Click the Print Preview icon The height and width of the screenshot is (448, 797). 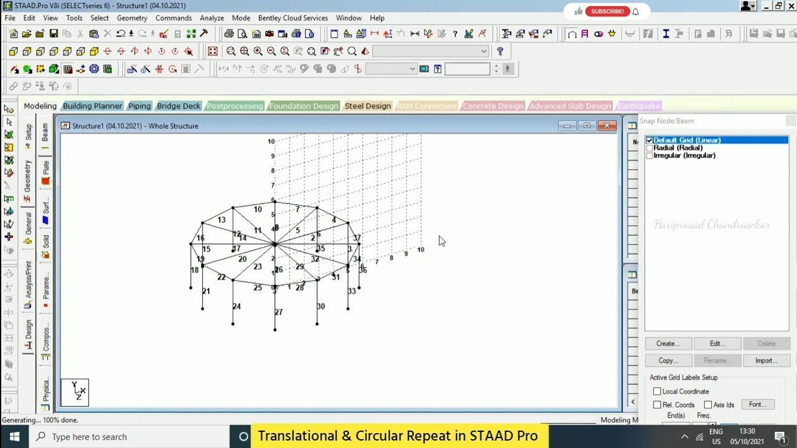[x=242, y=34]
